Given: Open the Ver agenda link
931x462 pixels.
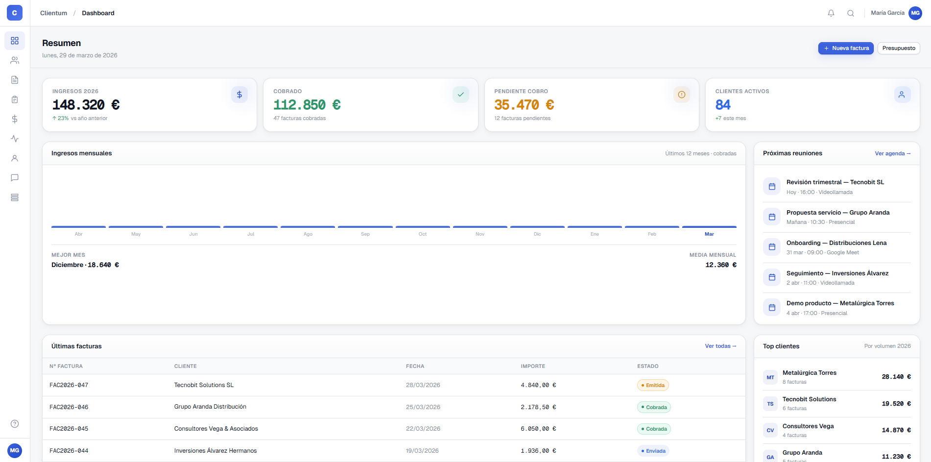Looking at the screenshot, I should pyautogui.click(x=892, y=153).
